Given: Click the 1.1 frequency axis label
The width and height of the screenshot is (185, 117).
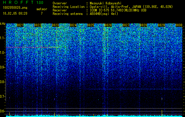Looking at the screenshot, I should click(x=2, y=38).
